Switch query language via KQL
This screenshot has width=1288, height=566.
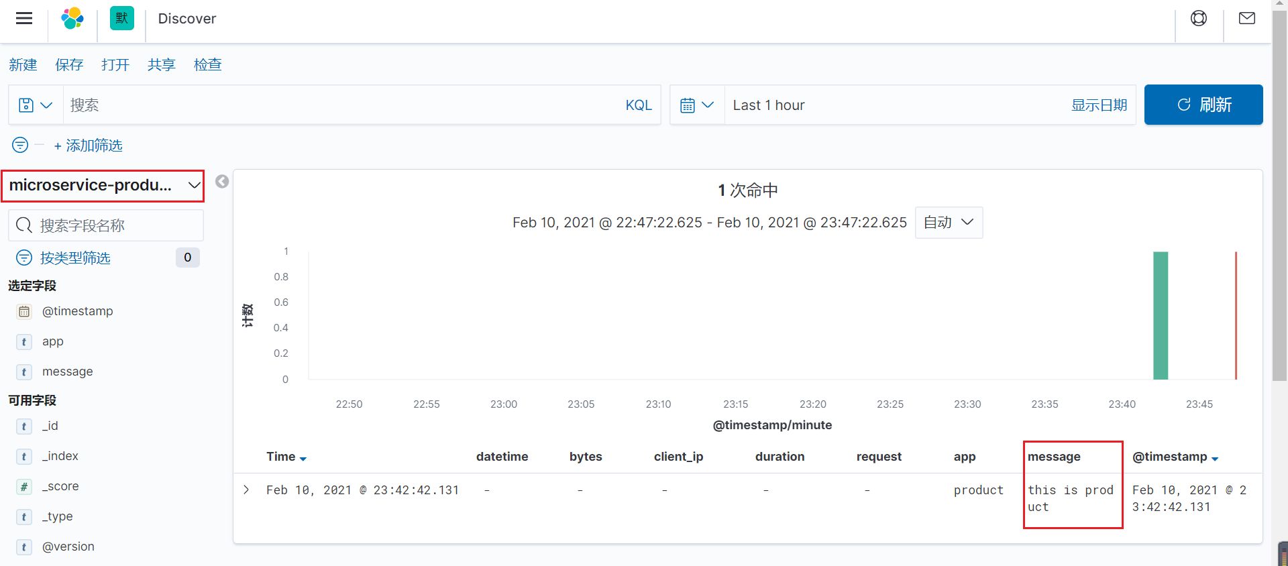639,105
